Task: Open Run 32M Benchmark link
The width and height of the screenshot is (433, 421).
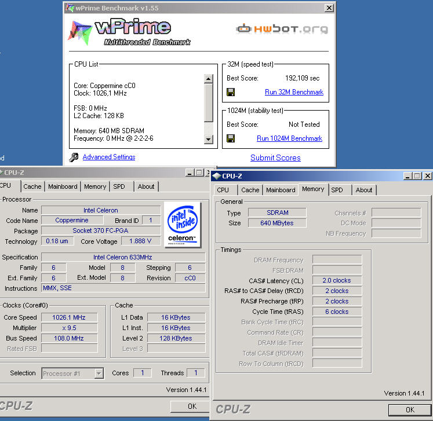Action: pos(294,92)
